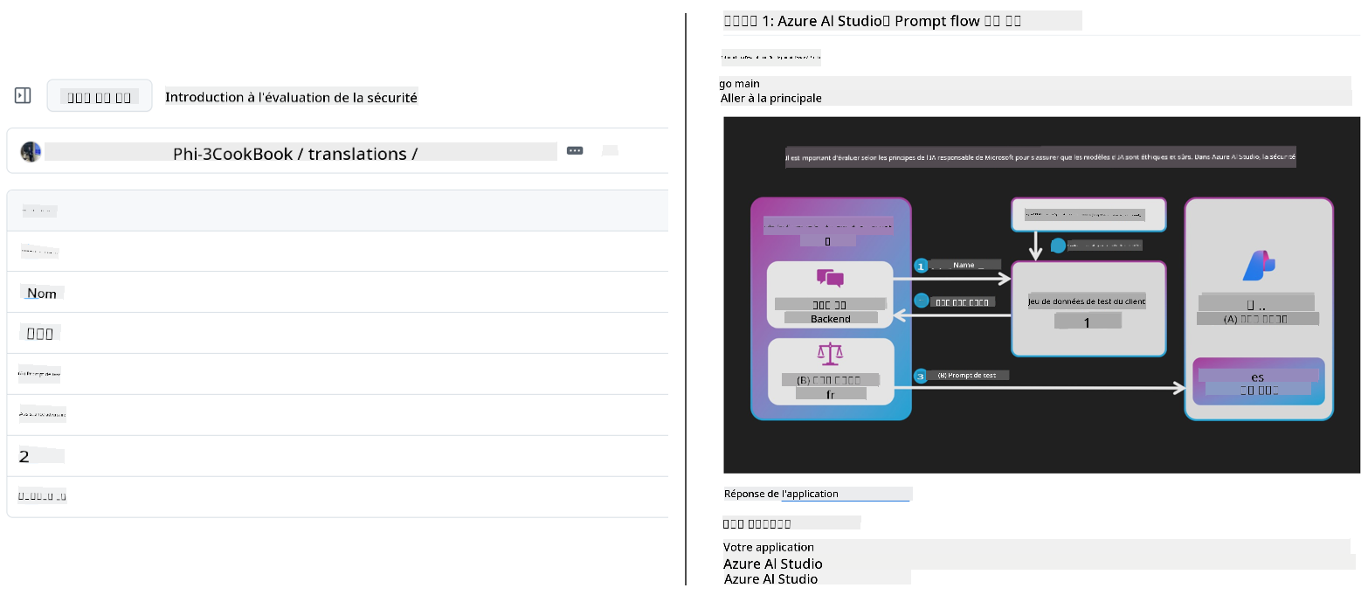Click the 'Backend' label in diagram

tap(830, 319)
